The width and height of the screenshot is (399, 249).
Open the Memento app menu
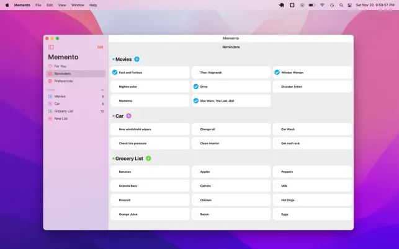(x=22, y=5)
